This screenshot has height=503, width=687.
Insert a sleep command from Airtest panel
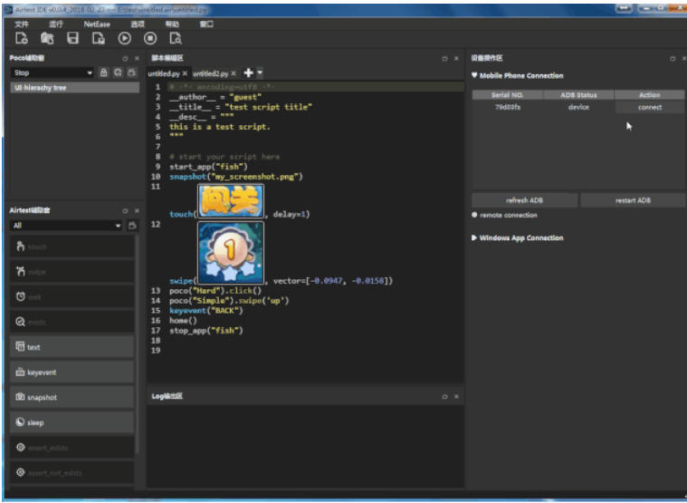pyautogui.click(x=72, y=422)
